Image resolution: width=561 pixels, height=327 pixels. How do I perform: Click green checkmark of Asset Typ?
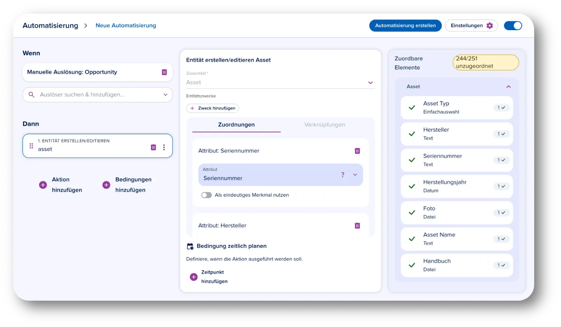(x=412, y=107)
